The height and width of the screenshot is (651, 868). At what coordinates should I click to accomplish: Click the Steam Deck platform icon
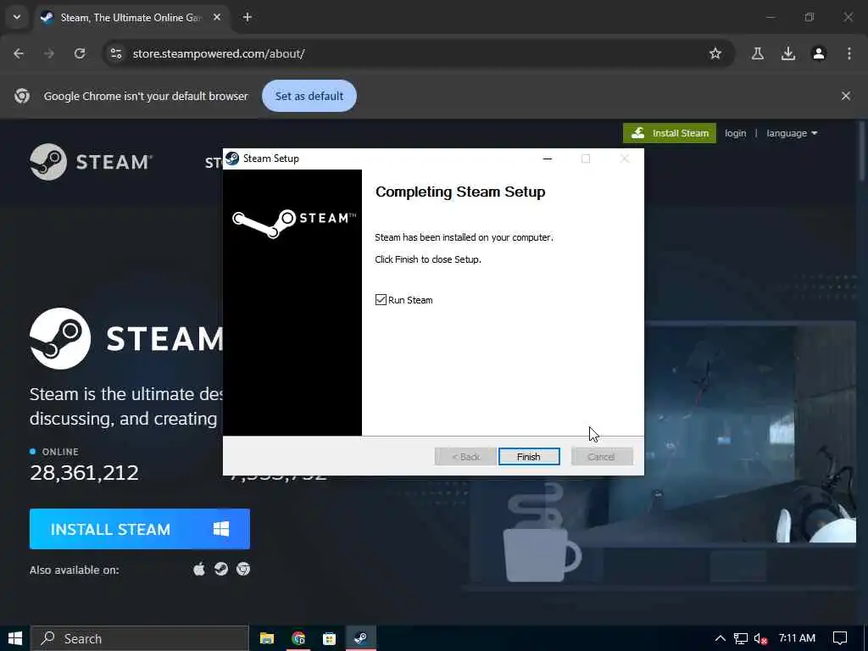(x=221, y=569)
